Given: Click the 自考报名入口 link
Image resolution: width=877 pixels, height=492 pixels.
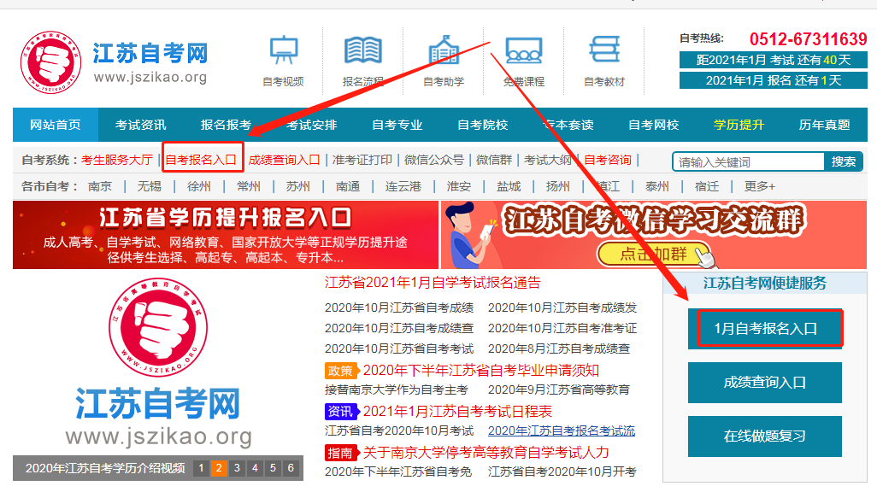Looking at the screenshot, I should (201, 160).
